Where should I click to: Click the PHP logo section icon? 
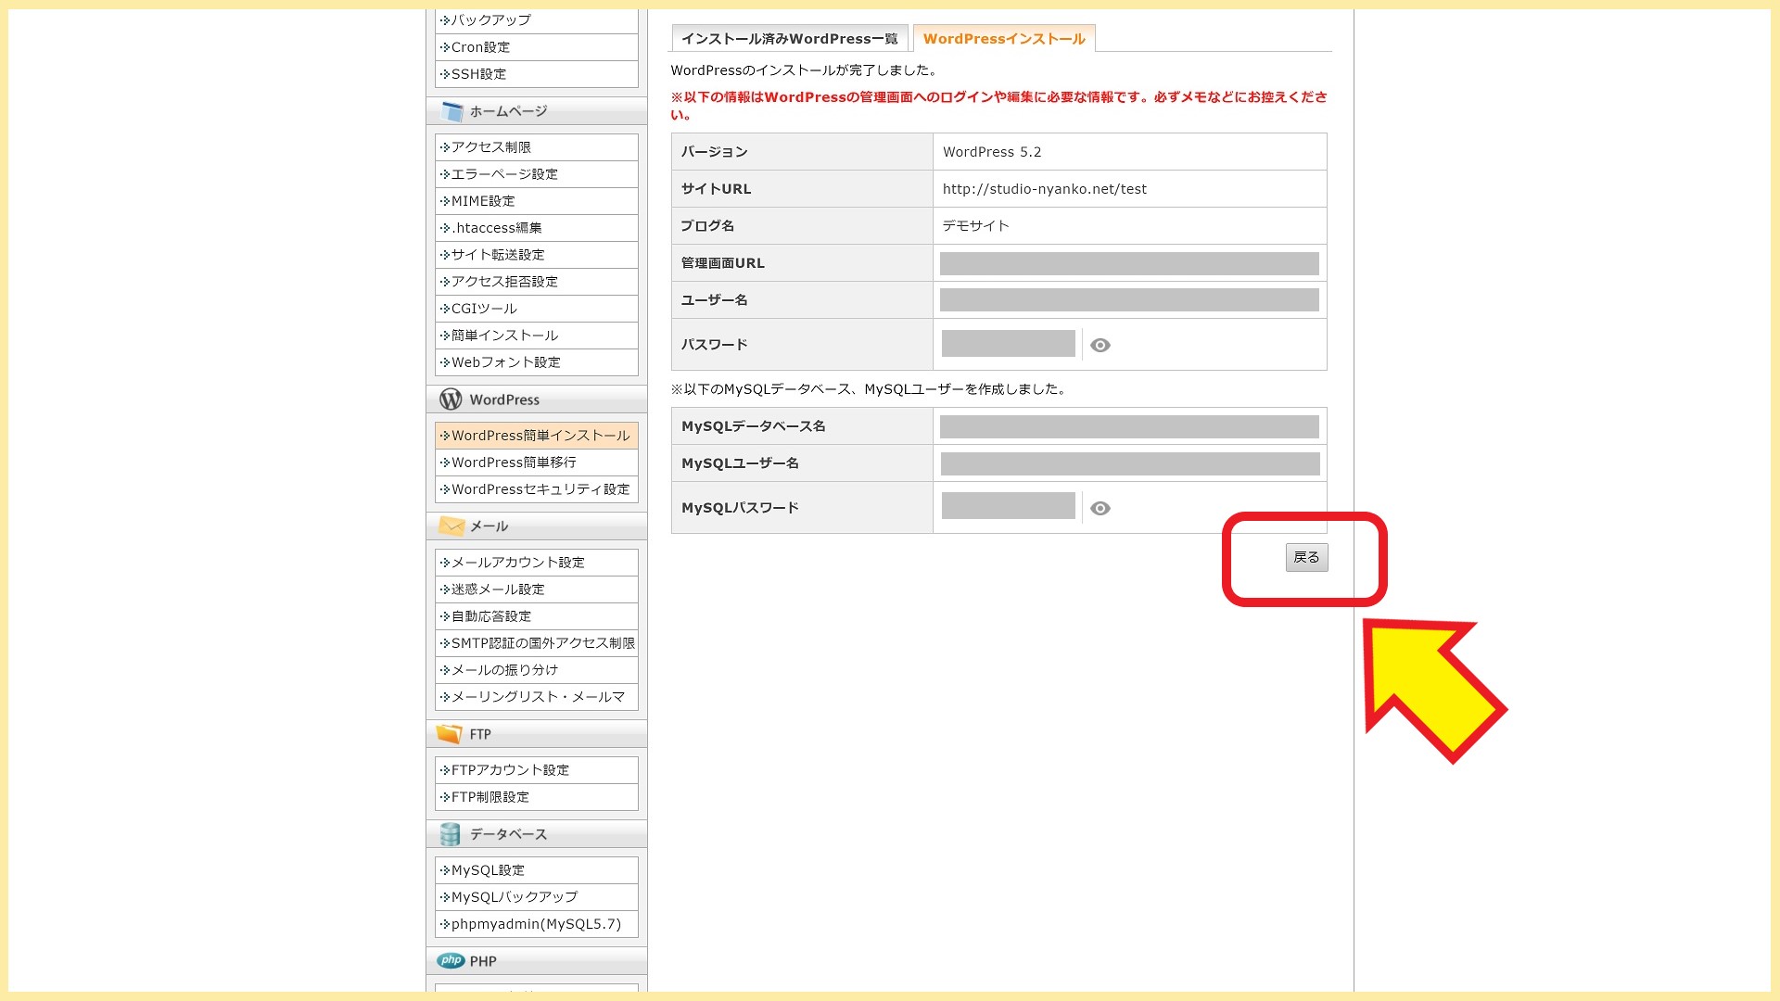451,961
